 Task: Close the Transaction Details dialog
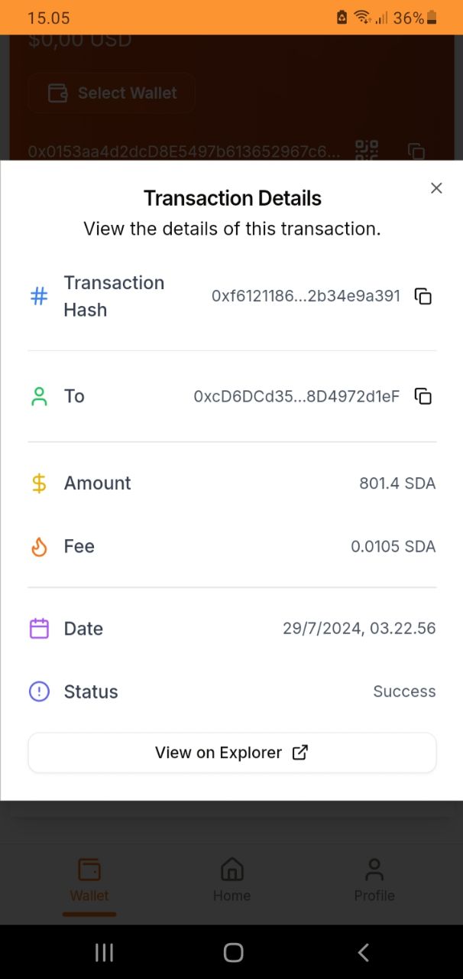click(436, 188)
